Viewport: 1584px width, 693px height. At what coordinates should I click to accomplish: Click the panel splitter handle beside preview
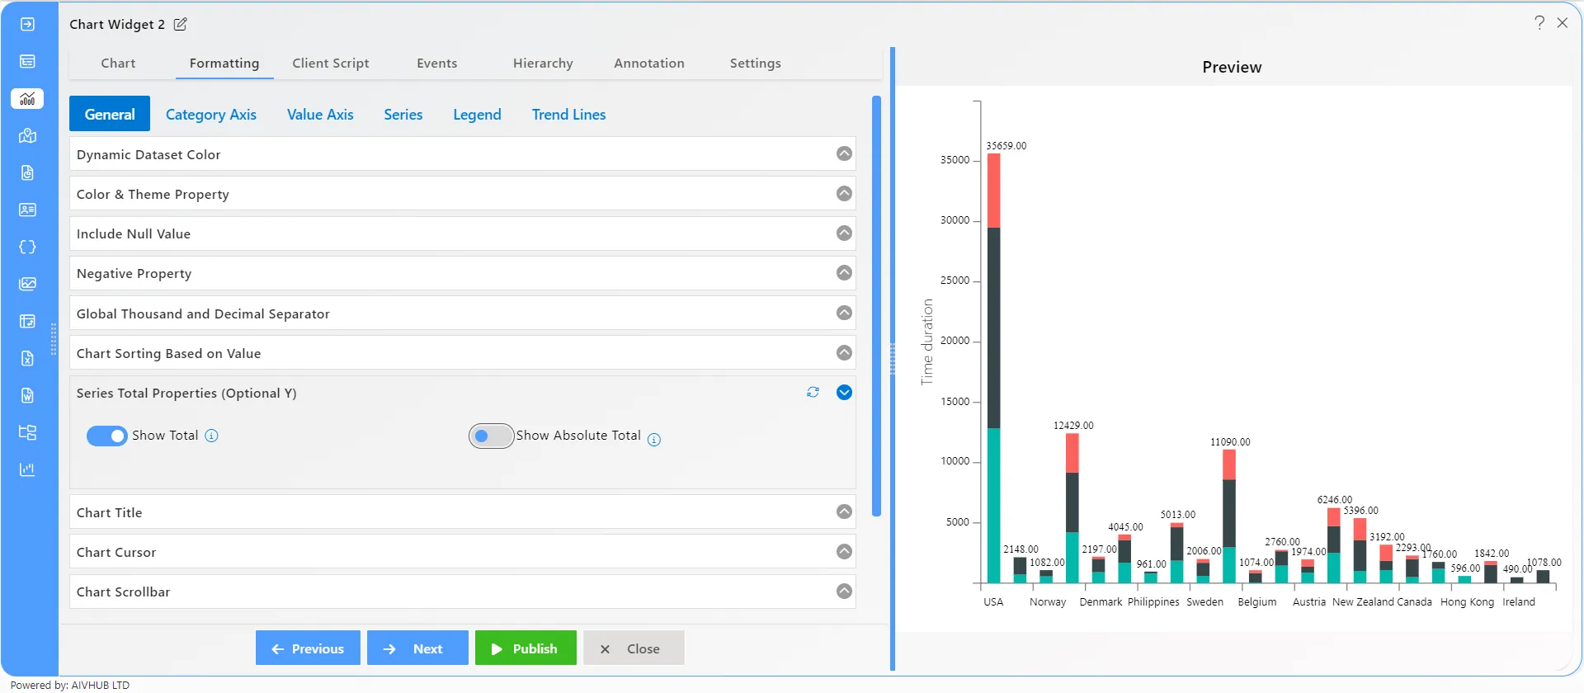893,360
